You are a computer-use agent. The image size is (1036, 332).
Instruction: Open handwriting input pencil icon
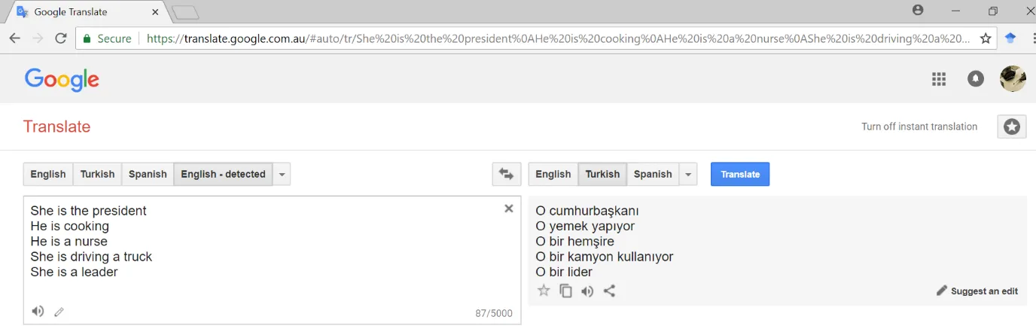click(x=59, y=312)
